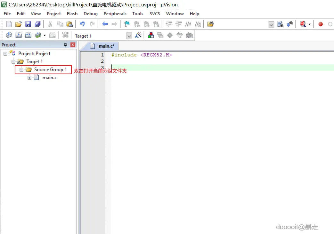Image resolution: width=334 pixels, height=234 pixels.
Task: Open the Target 1 selection dropdown
Action: pyautogui.click(x=129, y=36)
